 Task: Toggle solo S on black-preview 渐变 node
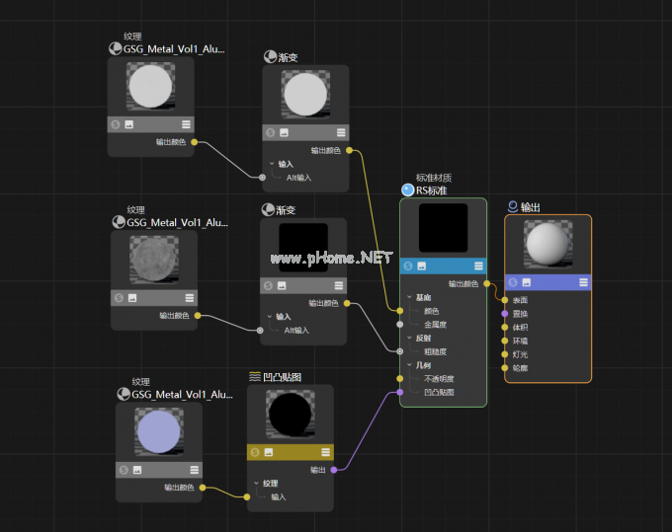268,285
